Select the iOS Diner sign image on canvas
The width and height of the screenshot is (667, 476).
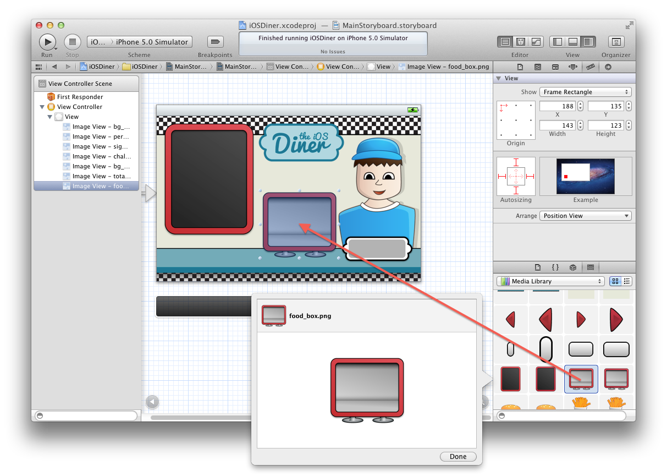(301, 143)
